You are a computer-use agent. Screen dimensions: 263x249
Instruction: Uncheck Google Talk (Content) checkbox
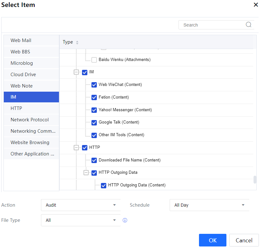(x=94, y=123)
